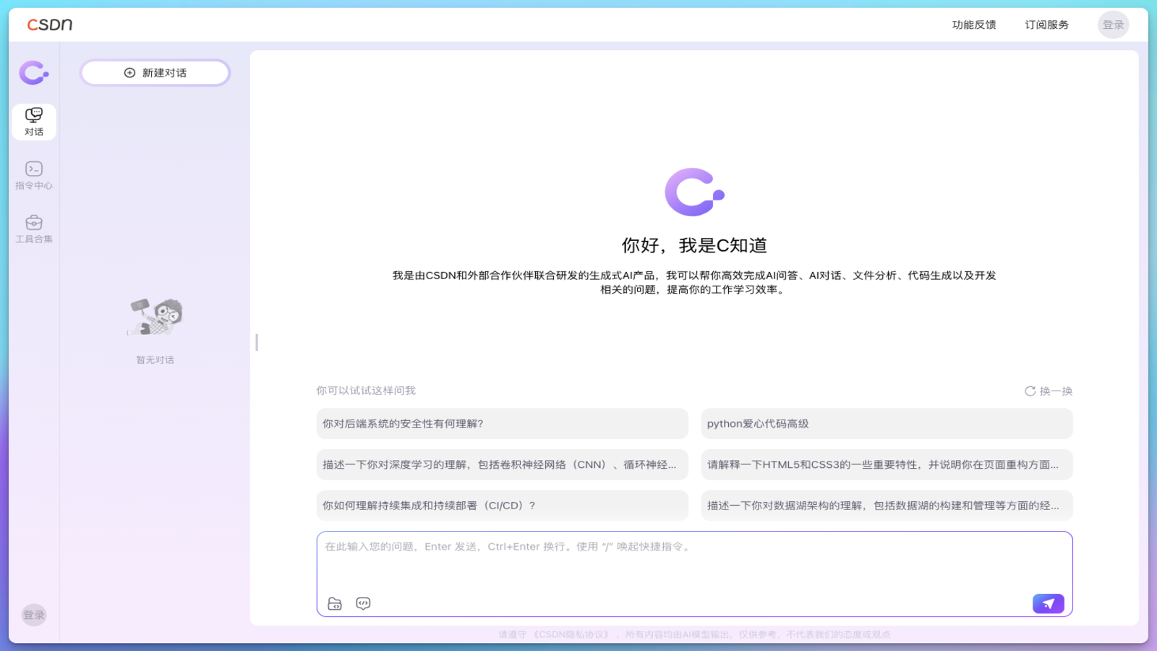Open the 工具合集 toolbox icon
The width and height of the screenshot is (1157, 651).
[x=33, y=228]
